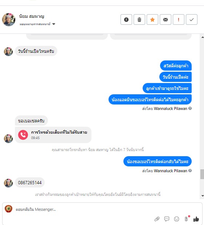
Task: Open saved replies speech bubble icon
Action: click(x=167, y=219)
